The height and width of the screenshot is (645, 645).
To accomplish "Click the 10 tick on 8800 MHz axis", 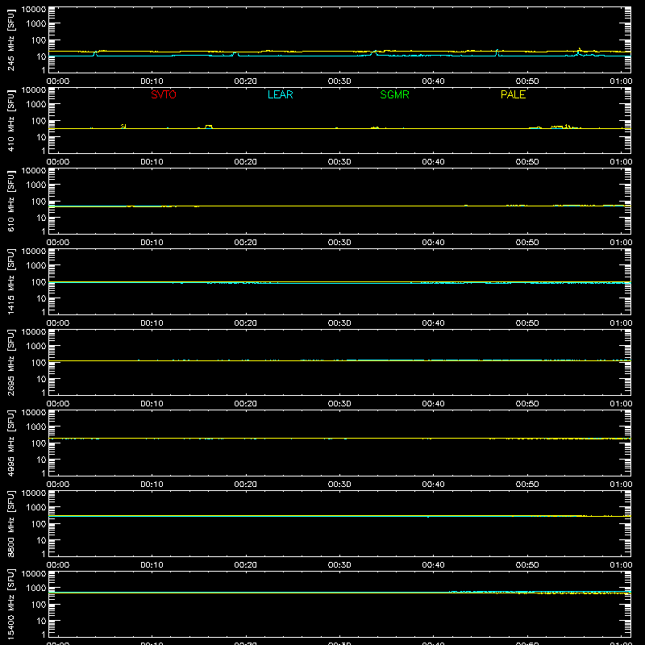I will (41, 540).
